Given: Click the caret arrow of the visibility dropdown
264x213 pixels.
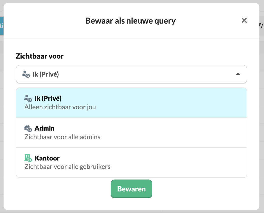Looking at the screenshot, I should 238,74.
